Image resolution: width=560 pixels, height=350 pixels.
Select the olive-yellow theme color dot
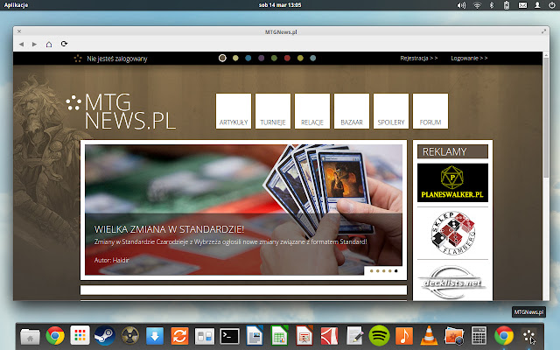300,59
